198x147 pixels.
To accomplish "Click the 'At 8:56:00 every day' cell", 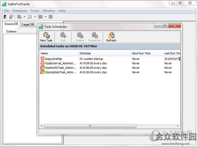I will (93, 68).
